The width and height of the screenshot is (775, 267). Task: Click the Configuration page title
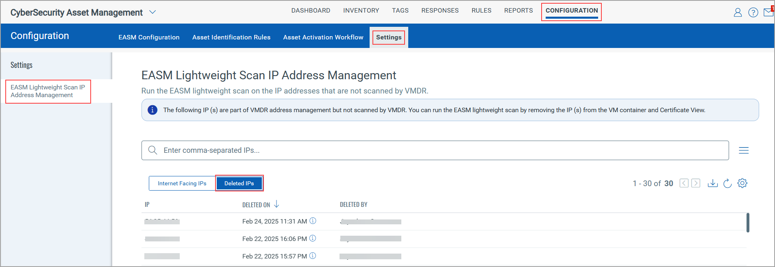40,36
